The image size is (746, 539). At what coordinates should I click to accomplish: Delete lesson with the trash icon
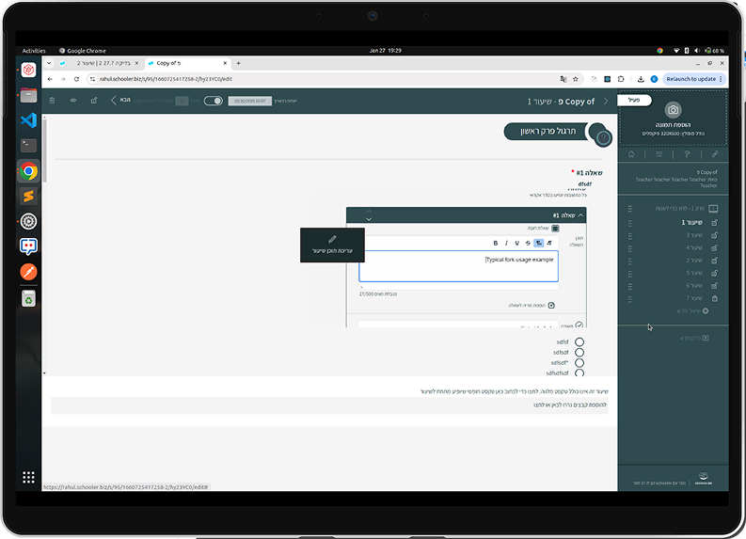(53, 101)
